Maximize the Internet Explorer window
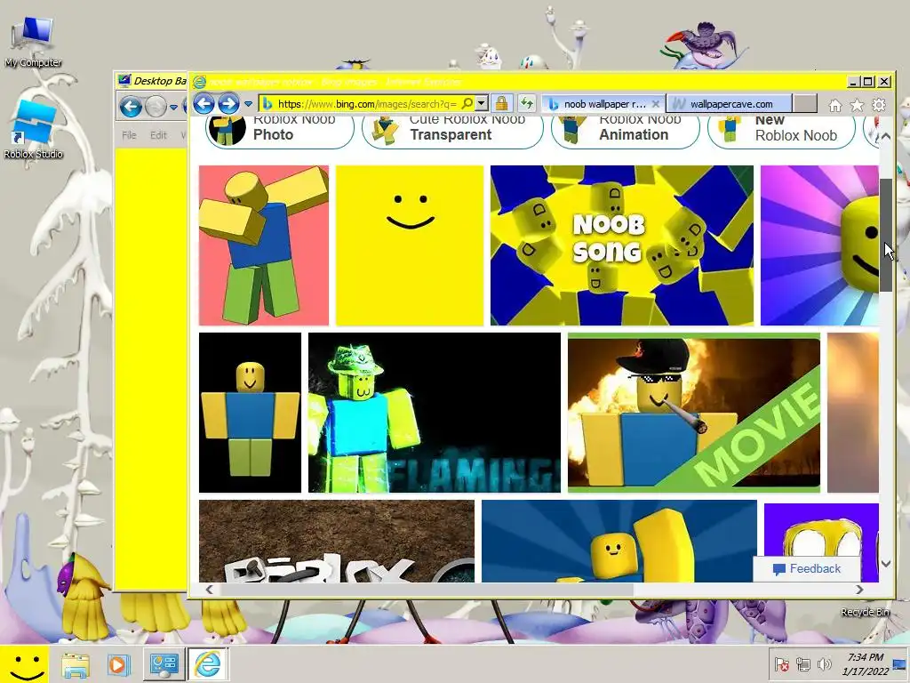The width and height of the screenshot is (910, 683). click(868, 82)
